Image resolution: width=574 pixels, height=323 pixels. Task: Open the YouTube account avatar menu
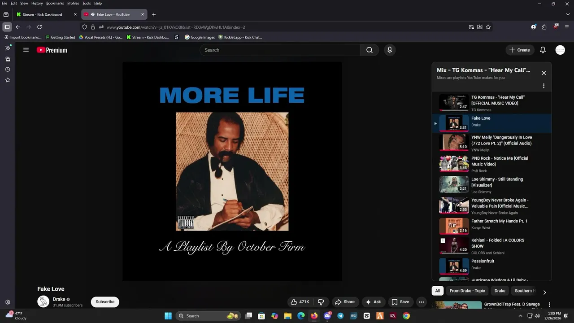(560, 50)
